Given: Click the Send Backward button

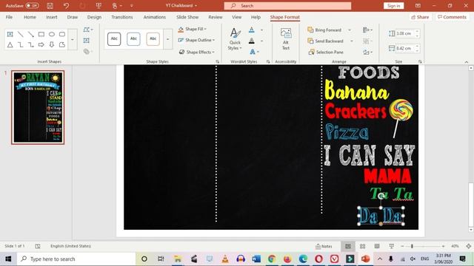Looking at the screenshot, I should tap(325, 41).
